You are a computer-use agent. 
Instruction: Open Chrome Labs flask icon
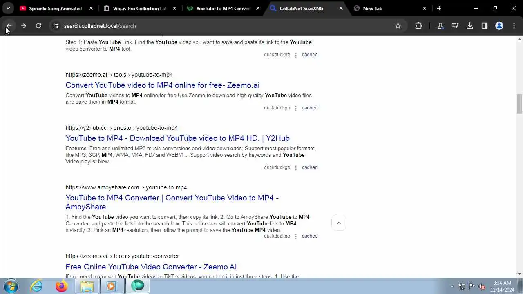[x=440, y=26]
